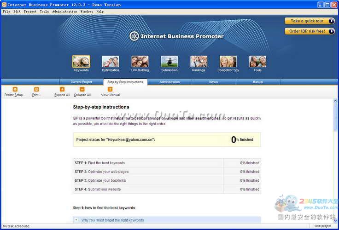
Task: Click '0% finished' in STEP 1 row
Action: click(x=250, y=163)
